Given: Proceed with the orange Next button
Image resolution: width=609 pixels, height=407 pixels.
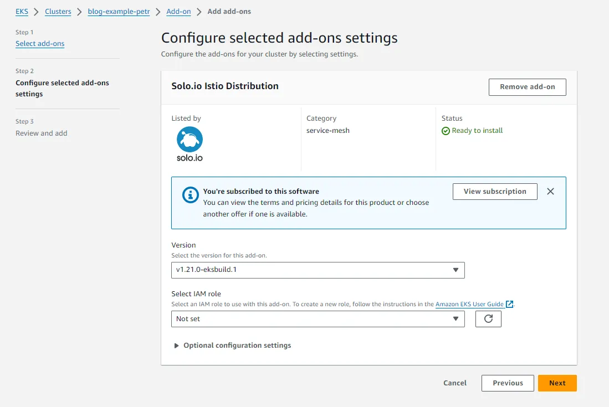Looking at the screenshot, I should 557,383.
